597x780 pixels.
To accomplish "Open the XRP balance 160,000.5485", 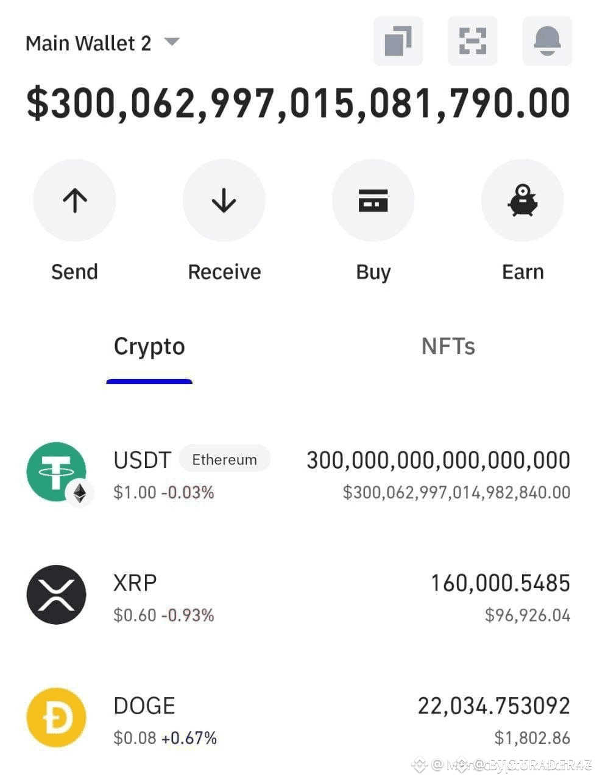I will [500, 583].
